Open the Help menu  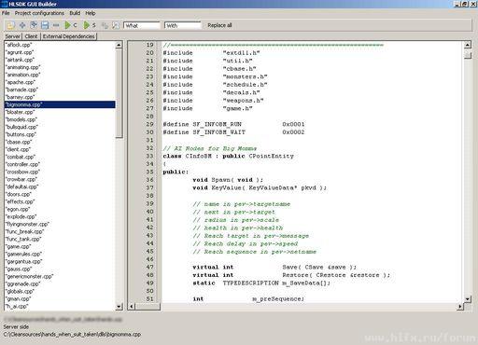91,13
